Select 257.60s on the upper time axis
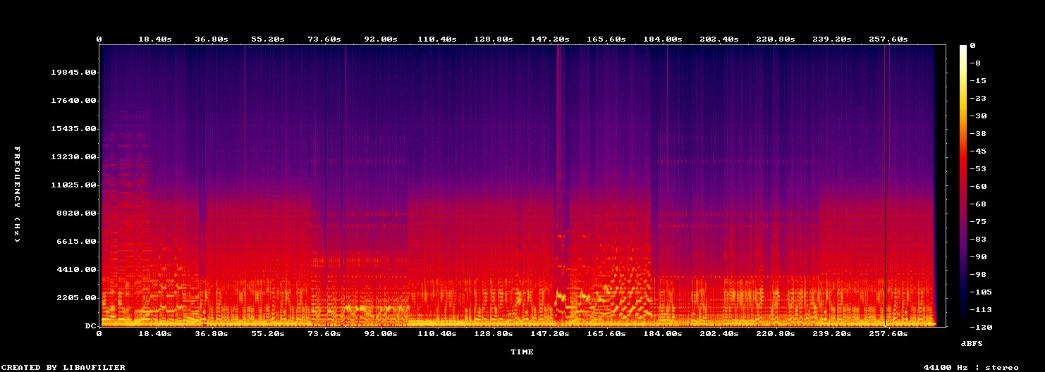 [888, 39]
